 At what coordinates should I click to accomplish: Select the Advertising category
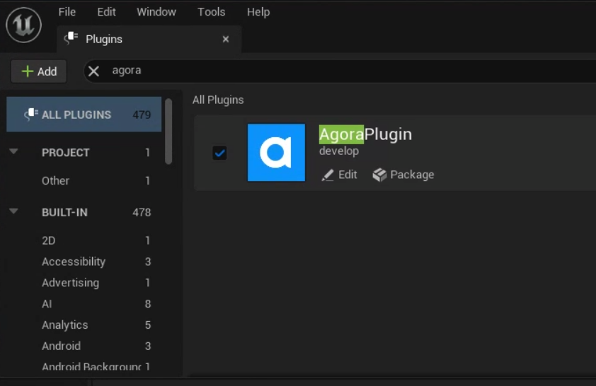tap(84, 283)
